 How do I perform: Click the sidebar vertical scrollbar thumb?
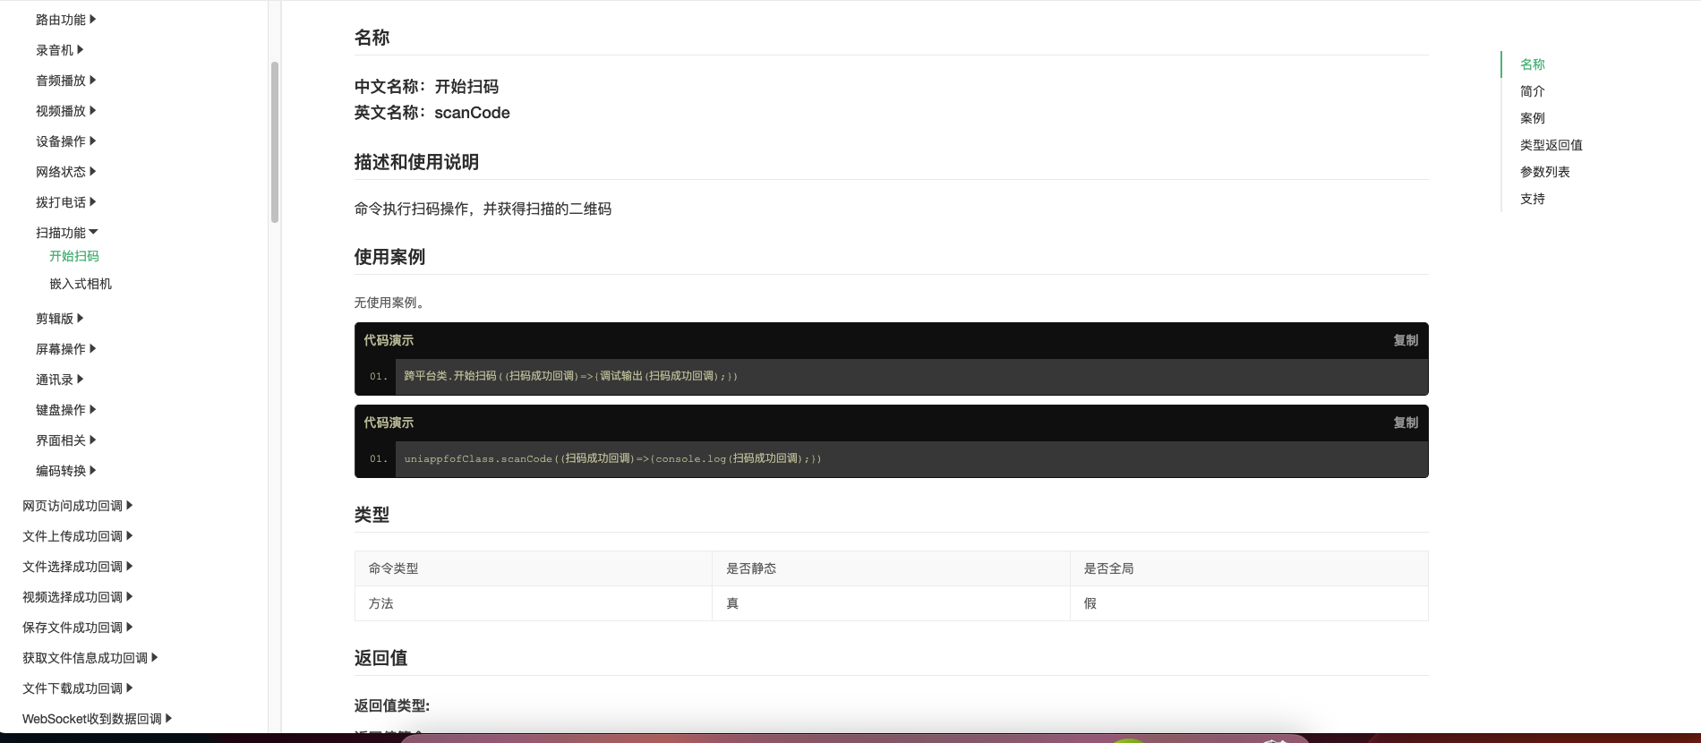point(275,141)
